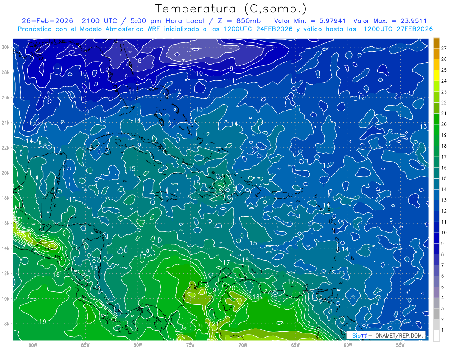Click the "27" value on color scale
The image size is (454, 350).
(444, 48)
